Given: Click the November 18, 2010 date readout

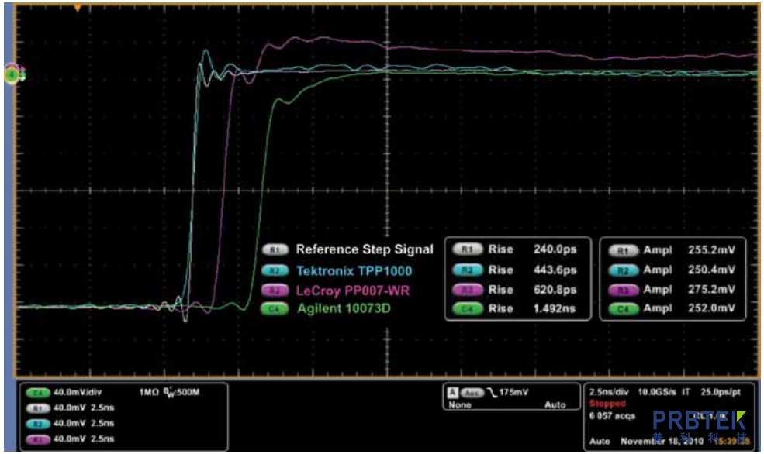Looking at the screenshot, I should 662,442.
